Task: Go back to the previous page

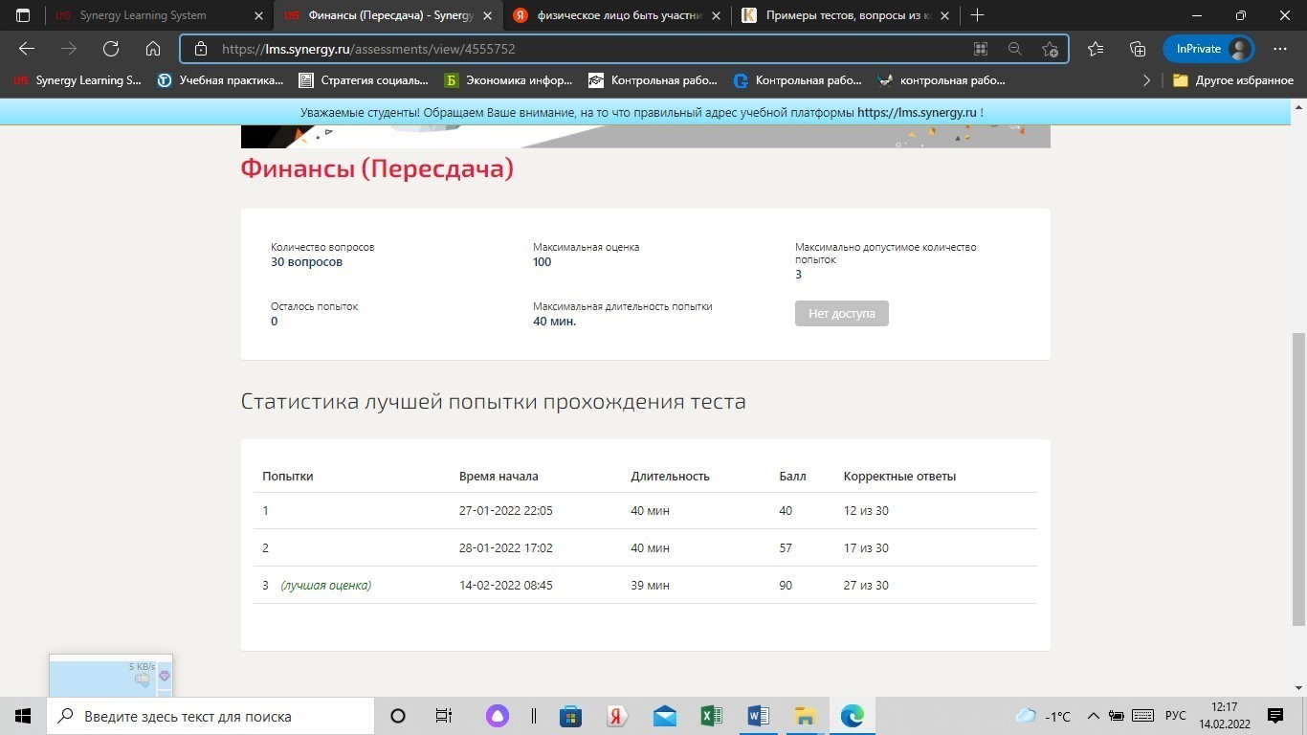Action: (x=27, y=49)
